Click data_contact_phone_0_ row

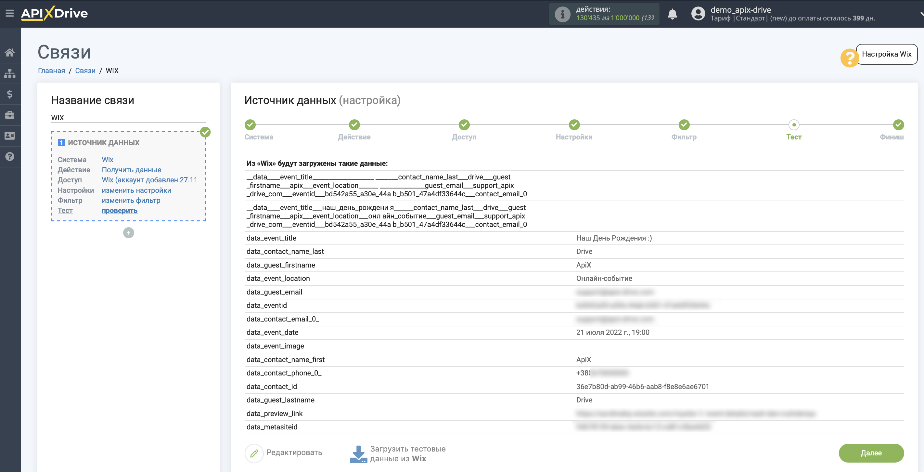coord(574,373)
